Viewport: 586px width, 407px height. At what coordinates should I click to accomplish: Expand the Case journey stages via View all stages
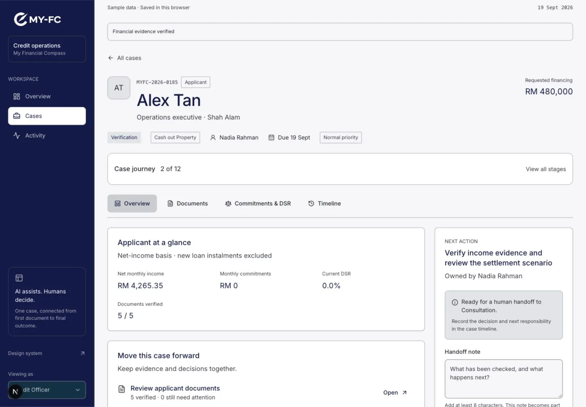click(x=546, y=169)
